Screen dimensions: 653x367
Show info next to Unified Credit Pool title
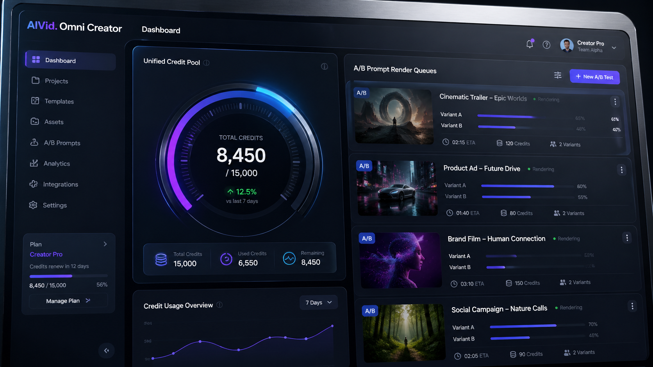click(207, 63)
